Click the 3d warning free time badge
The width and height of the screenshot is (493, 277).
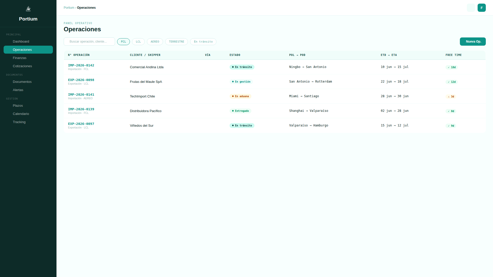(451, 96)
